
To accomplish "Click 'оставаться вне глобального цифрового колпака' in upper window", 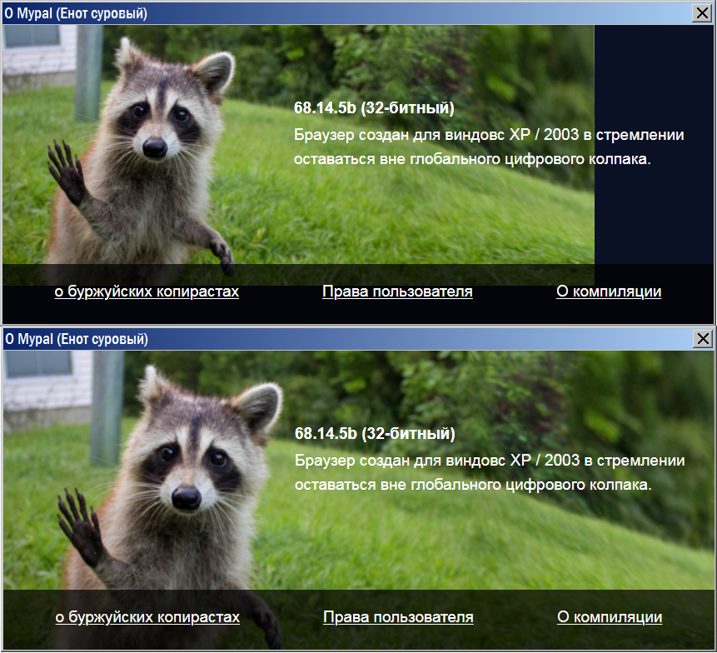I will (x=472, y=159).
